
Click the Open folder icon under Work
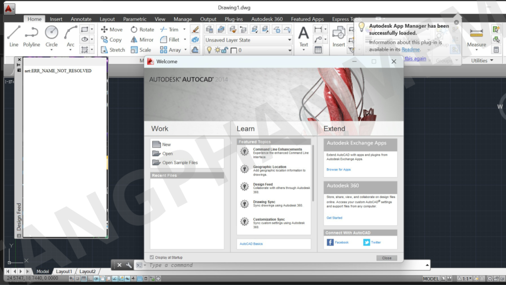point(157,153)
